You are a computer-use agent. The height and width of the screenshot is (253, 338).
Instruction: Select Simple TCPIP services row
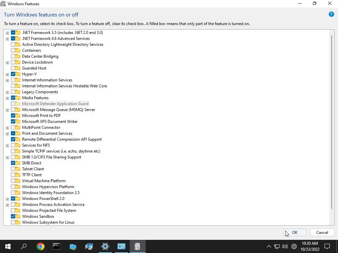click(61, 151)
